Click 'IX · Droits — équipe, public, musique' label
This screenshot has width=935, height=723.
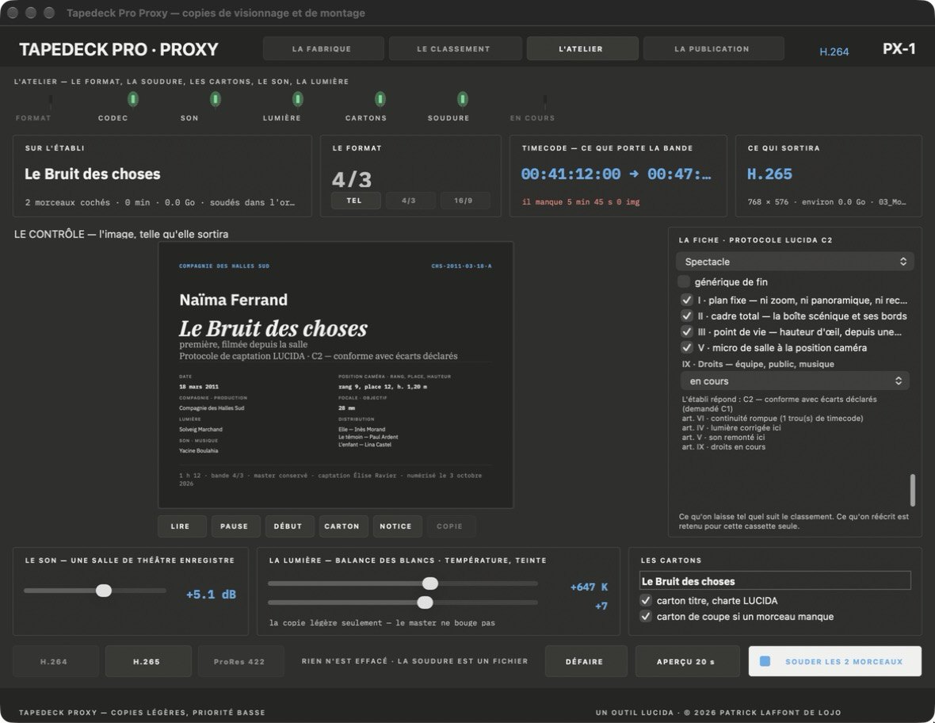pos(758,364)
